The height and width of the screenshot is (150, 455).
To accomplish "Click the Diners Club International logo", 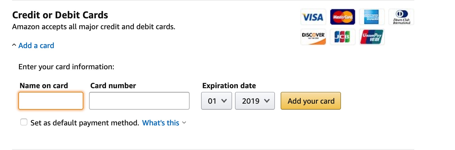I will [401, 17].
